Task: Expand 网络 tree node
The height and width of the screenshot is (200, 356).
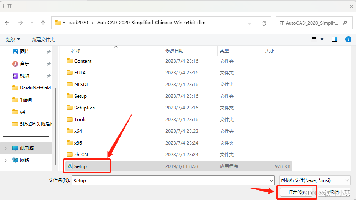Action: point(5,160)
